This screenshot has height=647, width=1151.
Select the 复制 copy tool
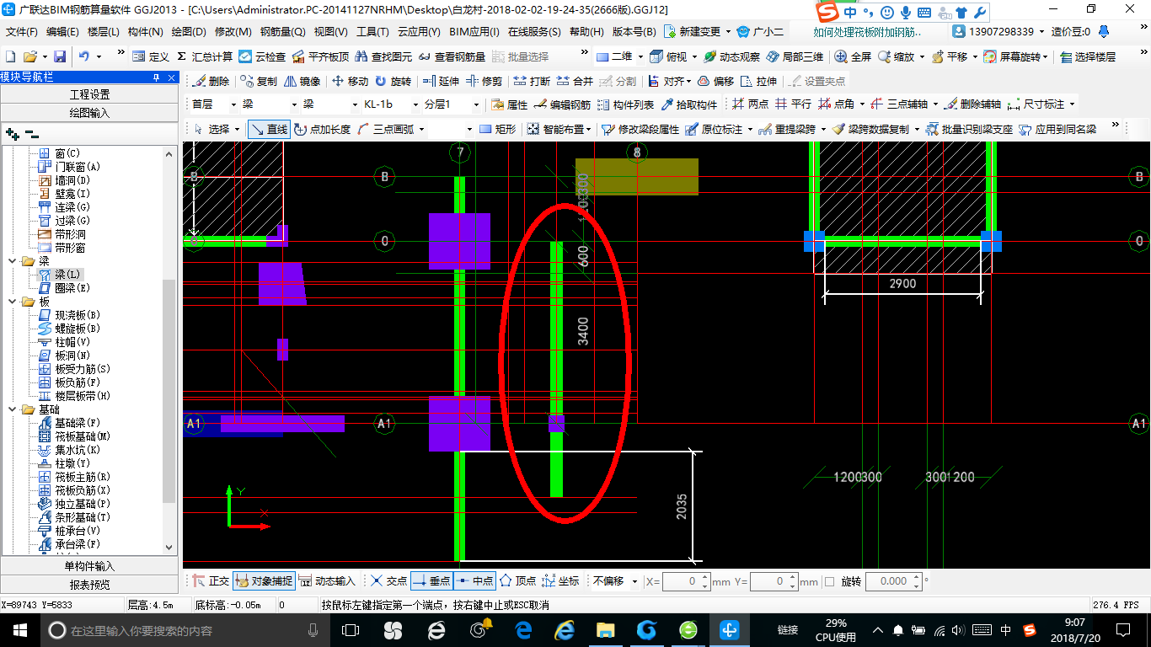[259, 82]
